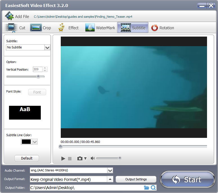Click the AaB font preview box
This screenshot has width=218, height=193.
point(25,113)
